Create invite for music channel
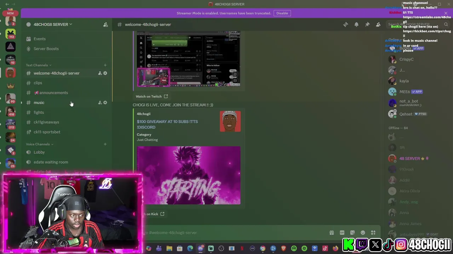This screenshot has width=453, height=254. 100,102
